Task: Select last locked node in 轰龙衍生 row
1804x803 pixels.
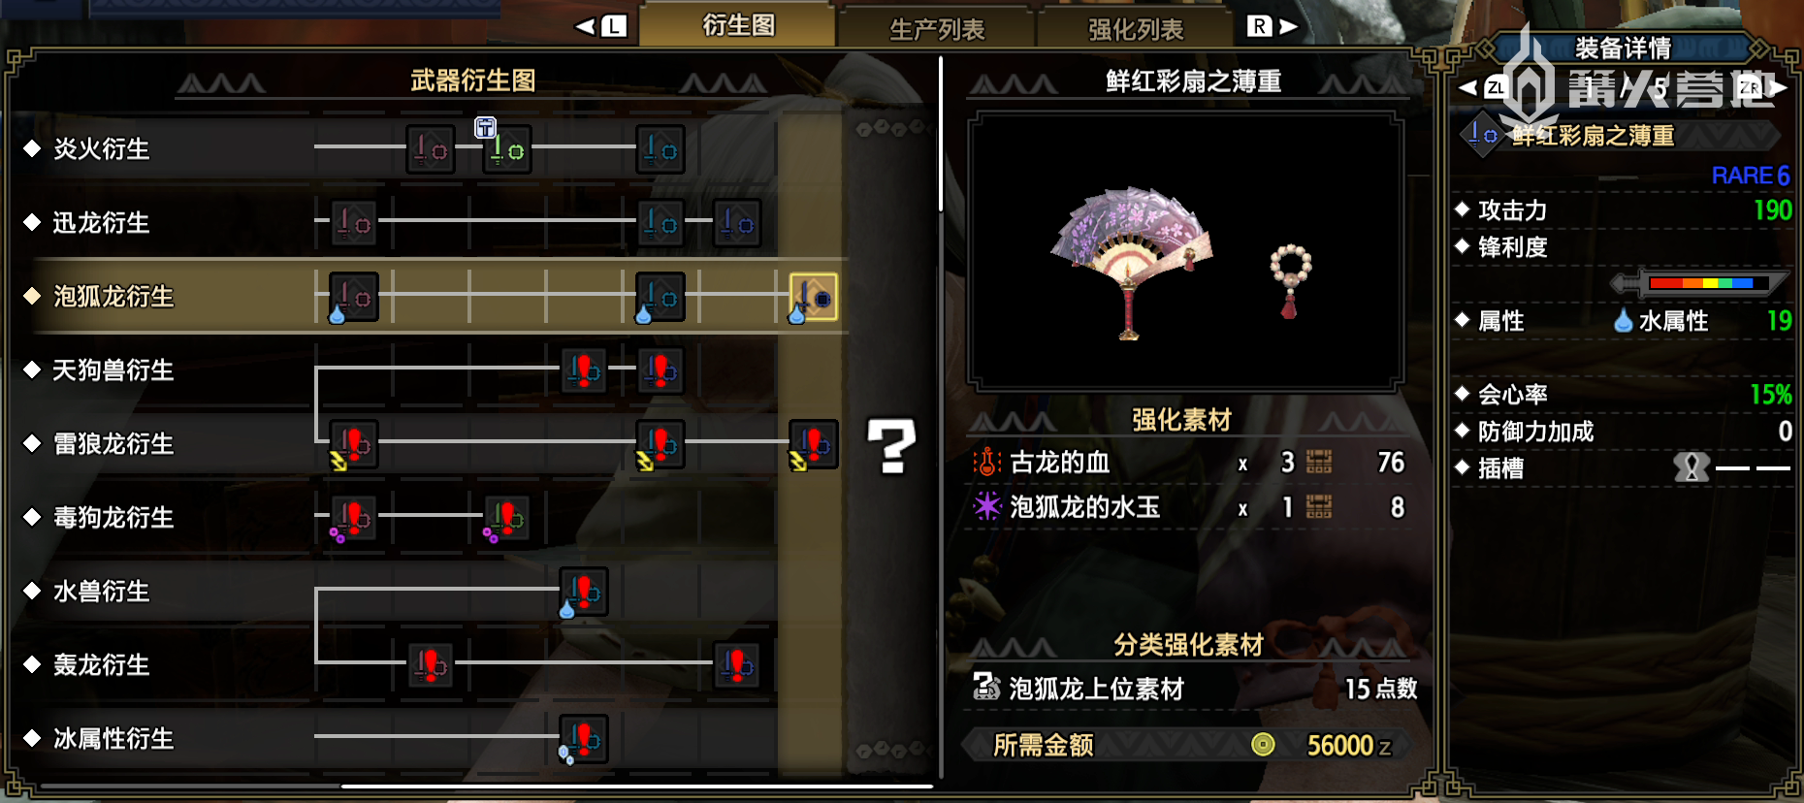Action: (x=737, y=665)
